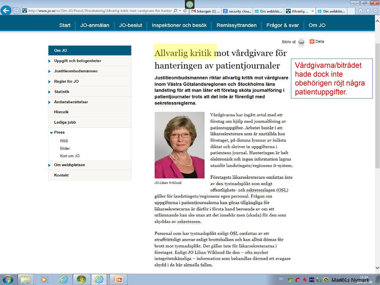
Task: Click the photo of JO Lilian Wiklund
Action: (x=180, y=145)
